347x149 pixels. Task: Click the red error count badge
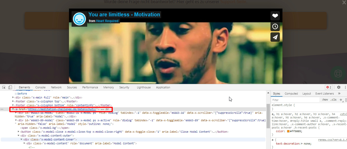click(x=329, y=87)
